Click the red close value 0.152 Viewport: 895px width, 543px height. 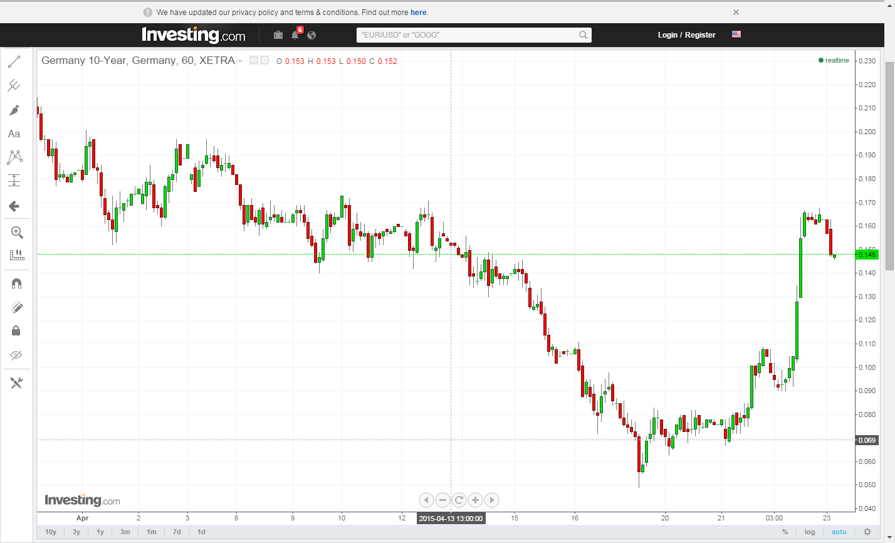[x=387, y=61]
